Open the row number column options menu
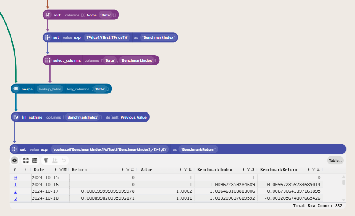This screenshot has height=216, width=355. [x=26, y=170]
